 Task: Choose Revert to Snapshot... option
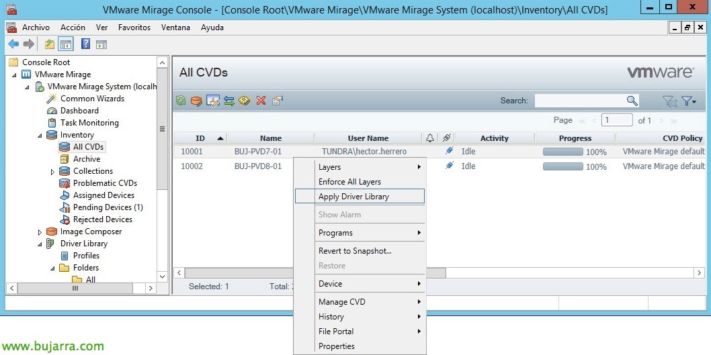(x=360, y=251)
